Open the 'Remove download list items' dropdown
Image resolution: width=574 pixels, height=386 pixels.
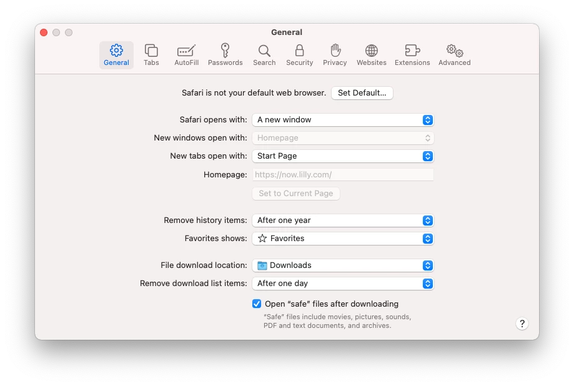click(343, 284)
